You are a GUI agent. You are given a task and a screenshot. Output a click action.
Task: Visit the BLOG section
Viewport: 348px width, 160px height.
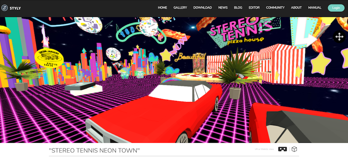tap(238, 8)
